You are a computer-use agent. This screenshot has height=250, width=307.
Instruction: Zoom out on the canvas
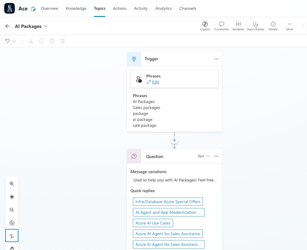[12, 210]
